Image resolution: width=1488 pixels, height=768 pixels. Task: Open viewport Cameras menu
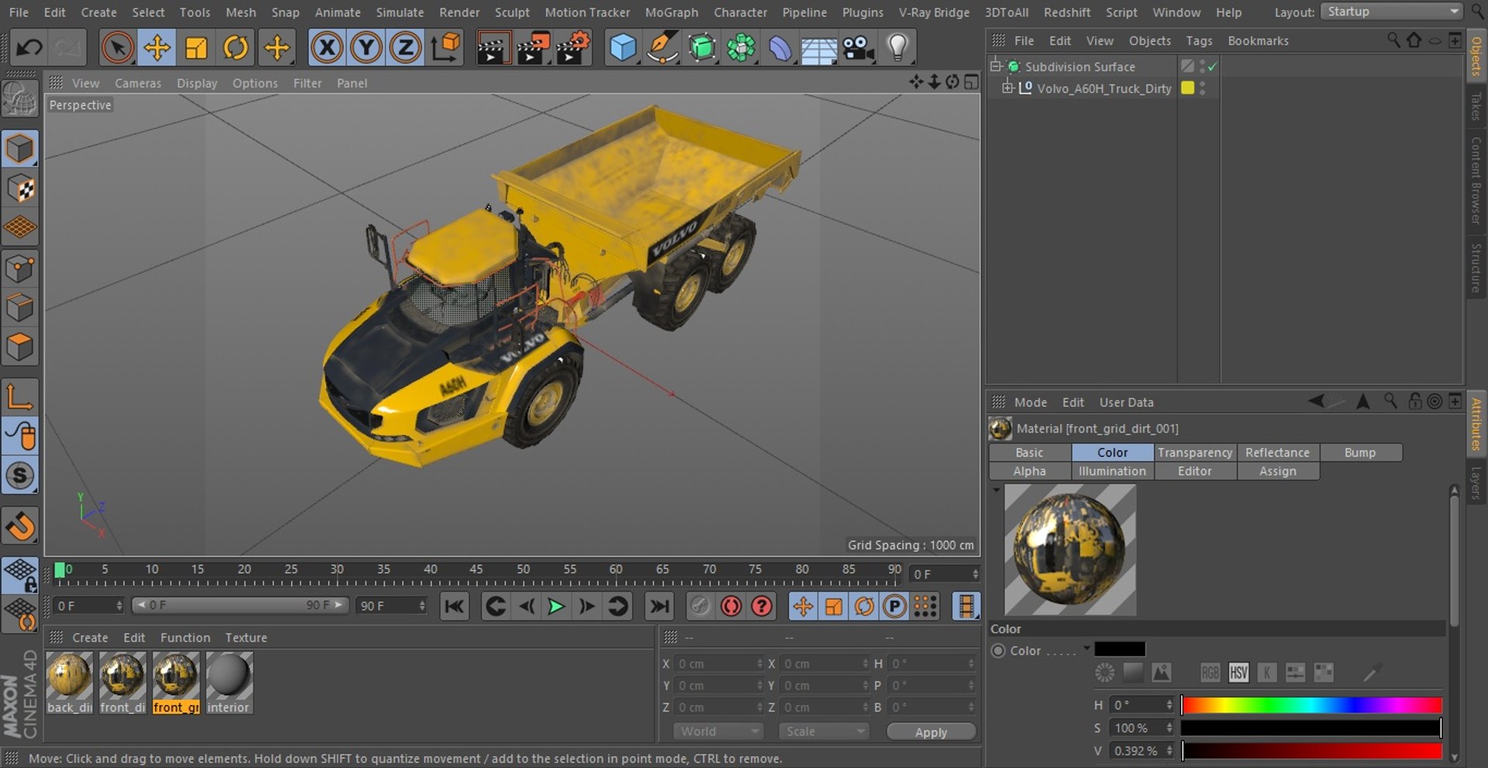click(x=138, y=83)
